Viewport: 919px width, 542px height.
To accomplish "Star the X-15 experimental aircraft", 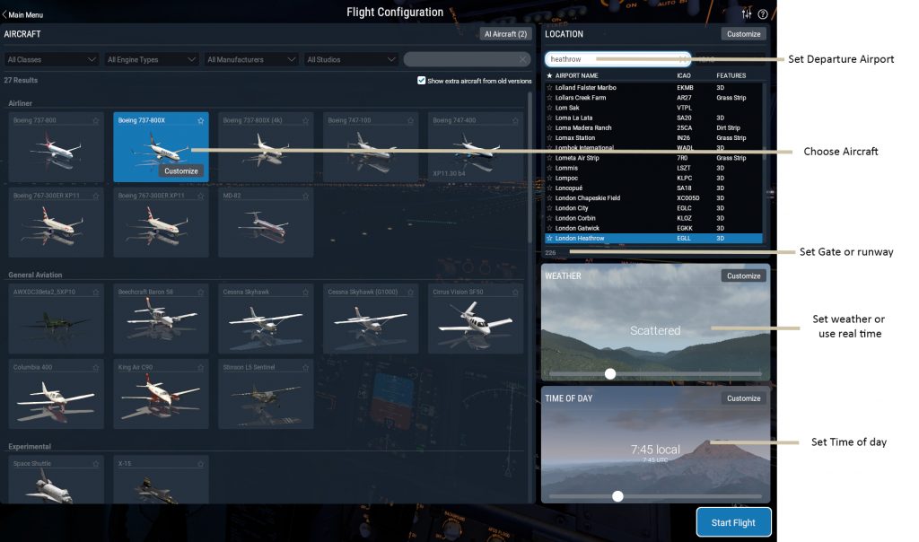I will coord(201,464).
